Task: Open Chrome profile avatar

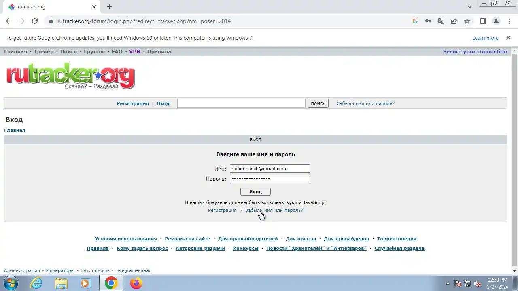Action: coord(496,21)
